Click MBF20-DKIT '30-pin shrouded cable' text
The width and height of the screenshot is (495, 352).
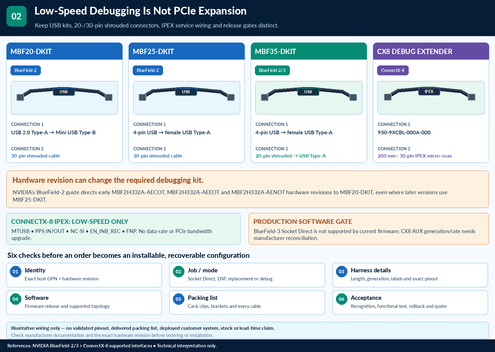pyautogui.click(x=36, y=156)
